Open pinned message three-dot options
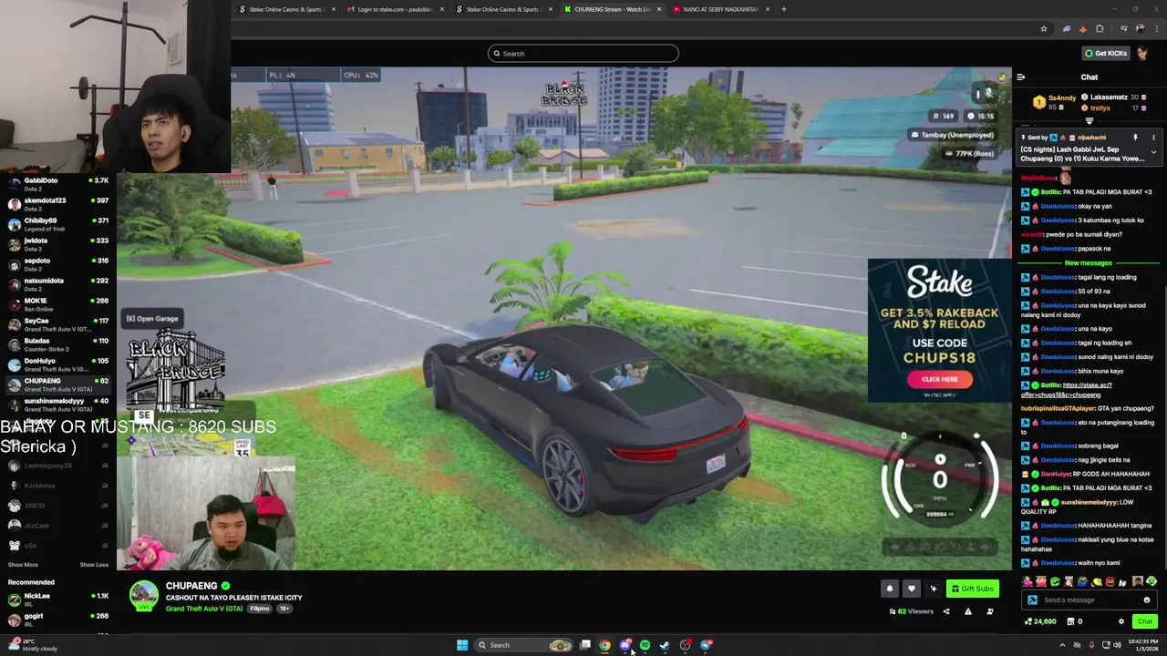The width and height of the screenshot is (1167, 656). [x=1153, y=138]
